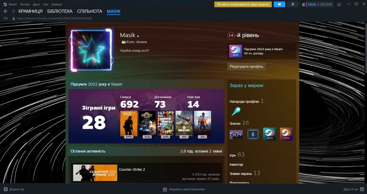Click the World of Tanks cover labeled 4%
The image size is (367, 194).
tap(184, 123)
